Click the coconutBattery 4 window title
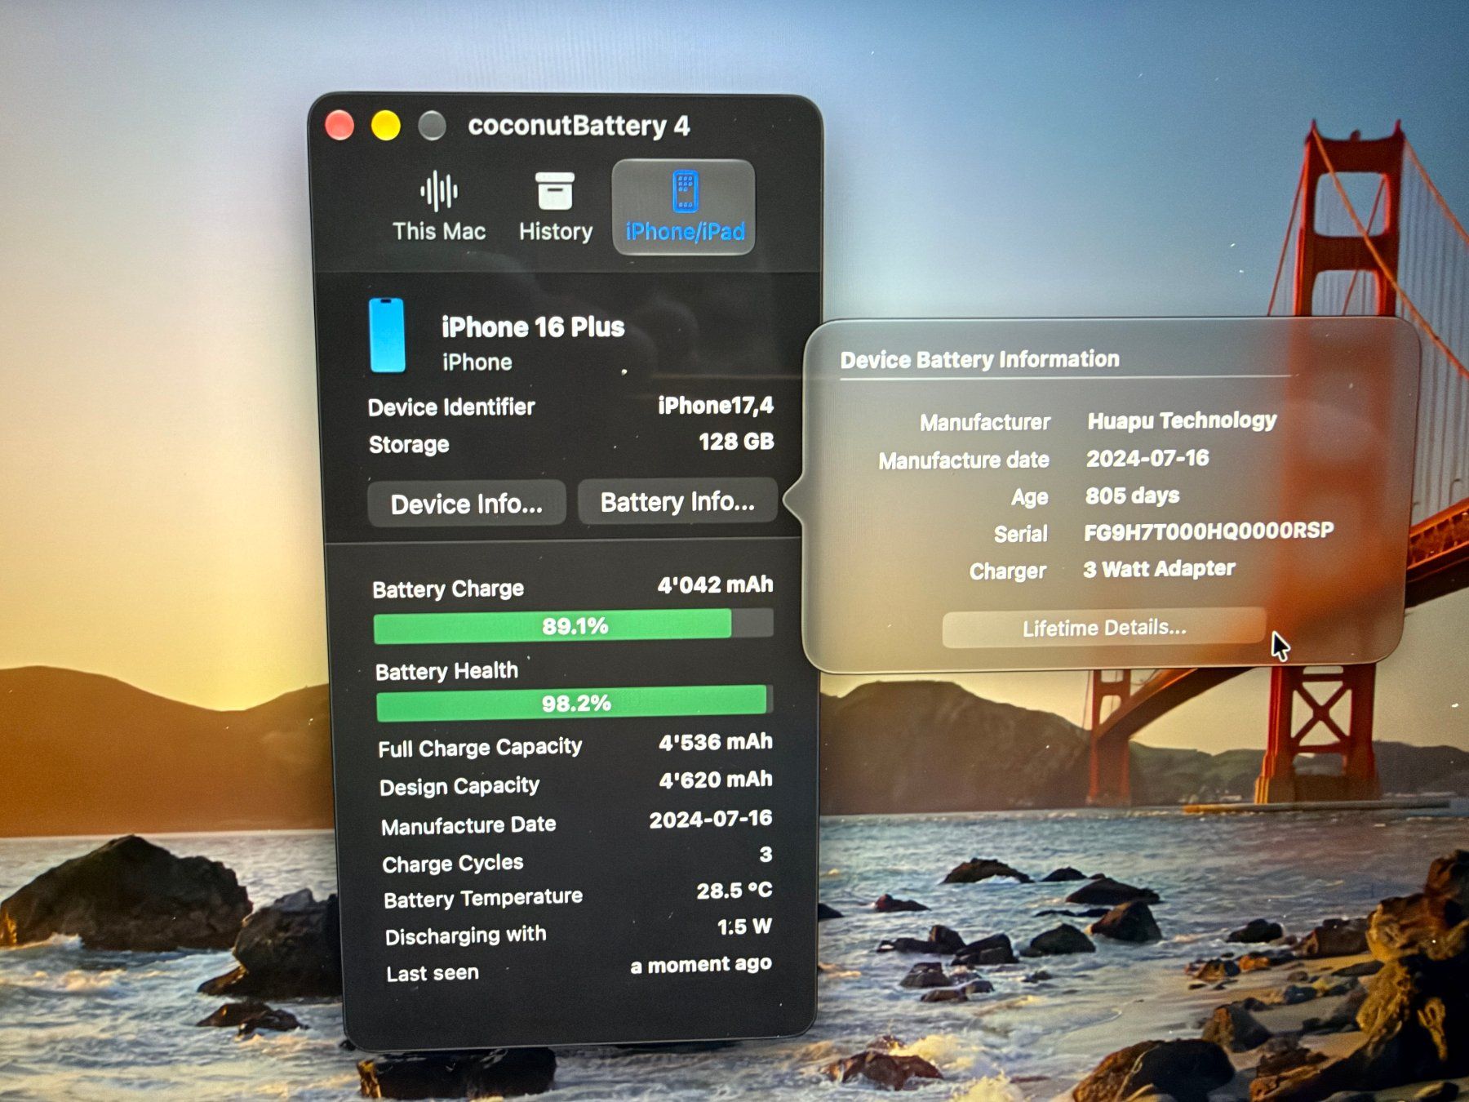The width and height of the screenshot is (1469, 1102). point(579,125)
